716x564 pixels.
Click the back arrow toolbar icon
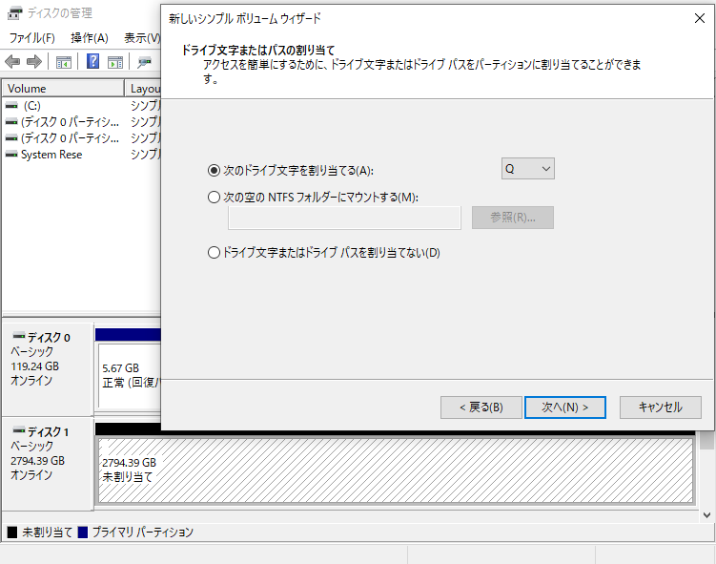[x=12, y=62]
